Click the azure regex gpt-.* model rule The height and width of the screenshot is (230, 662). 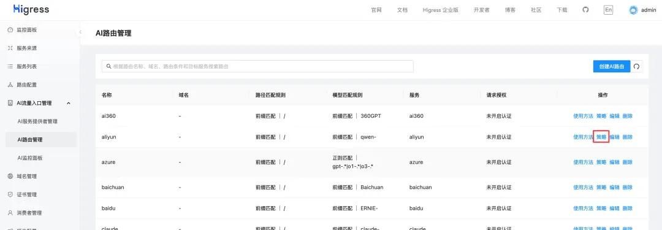pos(353,163)
